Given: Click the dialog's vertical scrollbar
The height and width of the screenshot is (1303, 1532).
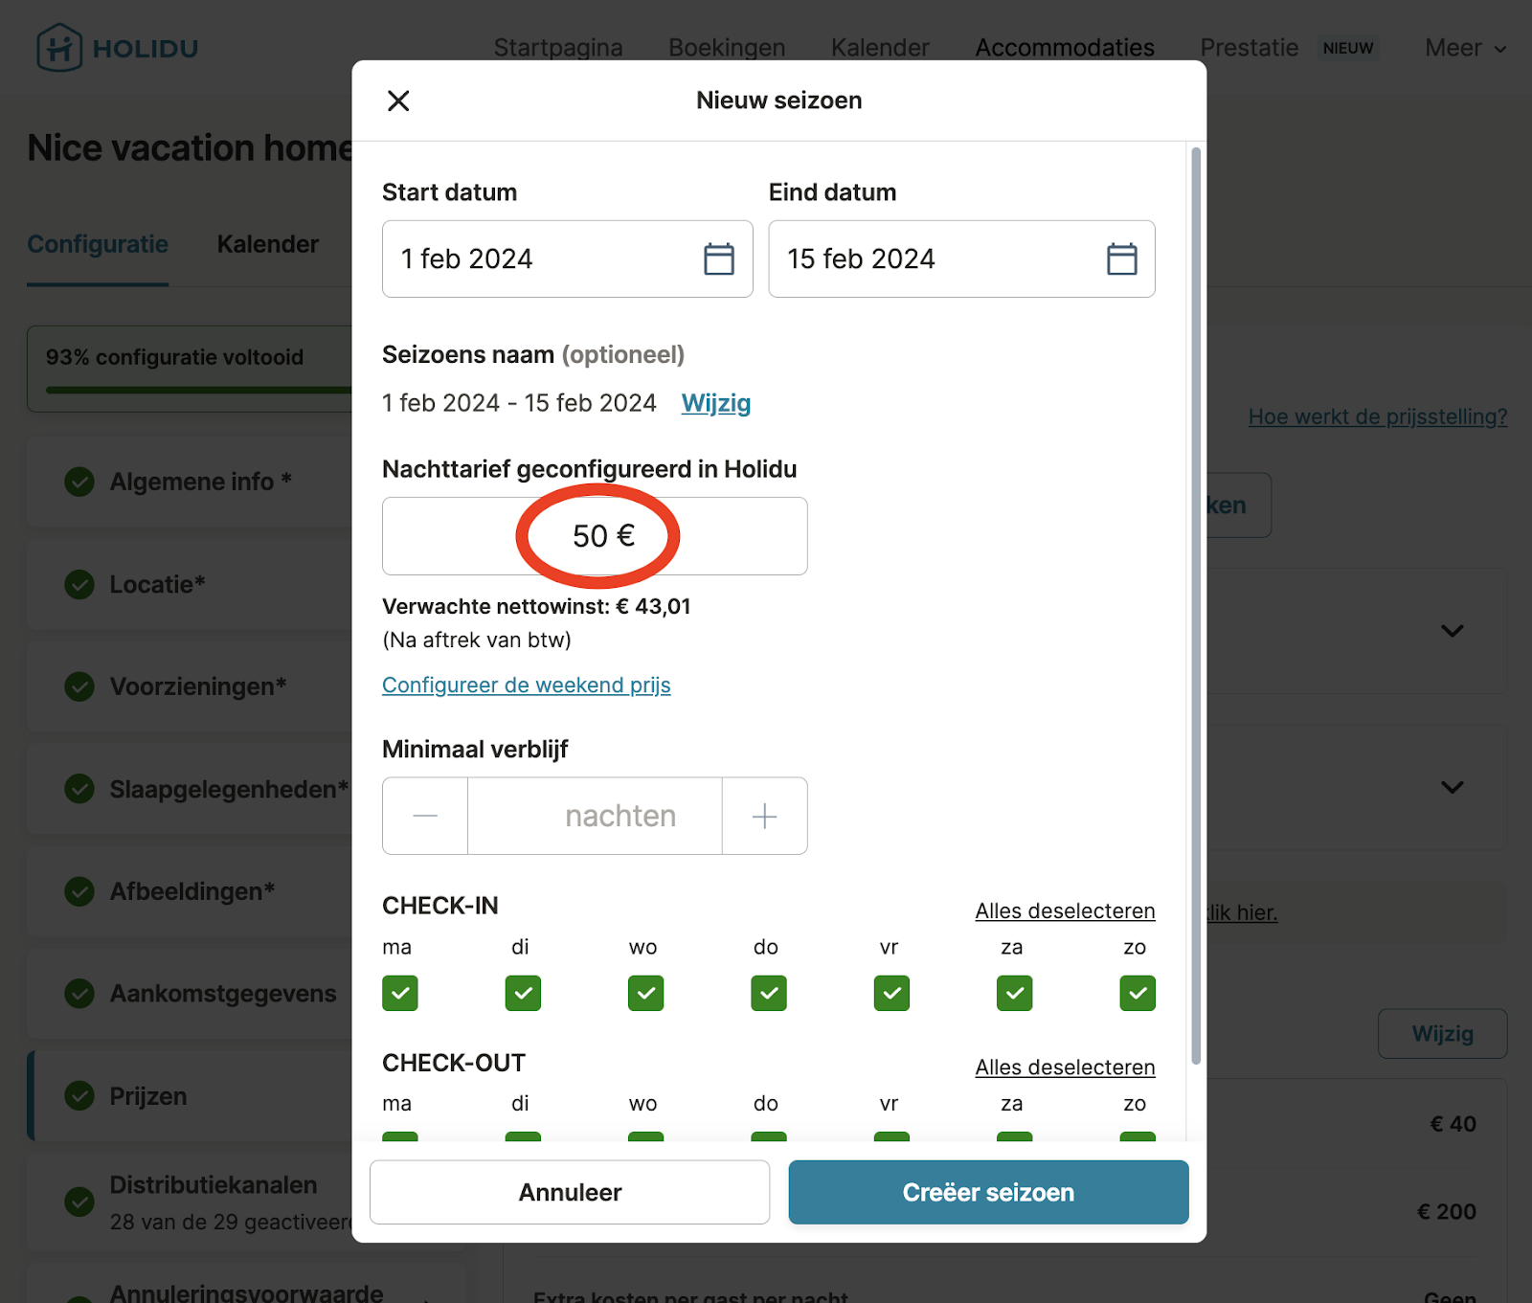Looking at the screenshot, I should pyautogui.click(x=1195, y=605).
